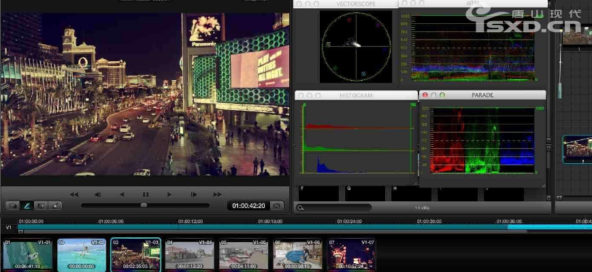The width and height of the screenshot is (592, 272).
Task: Skip forward with the fast-forward button
Action: pos(218,194)
